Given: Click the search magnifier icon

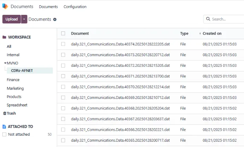Looking at the screenshot, I should pos(208,19).
